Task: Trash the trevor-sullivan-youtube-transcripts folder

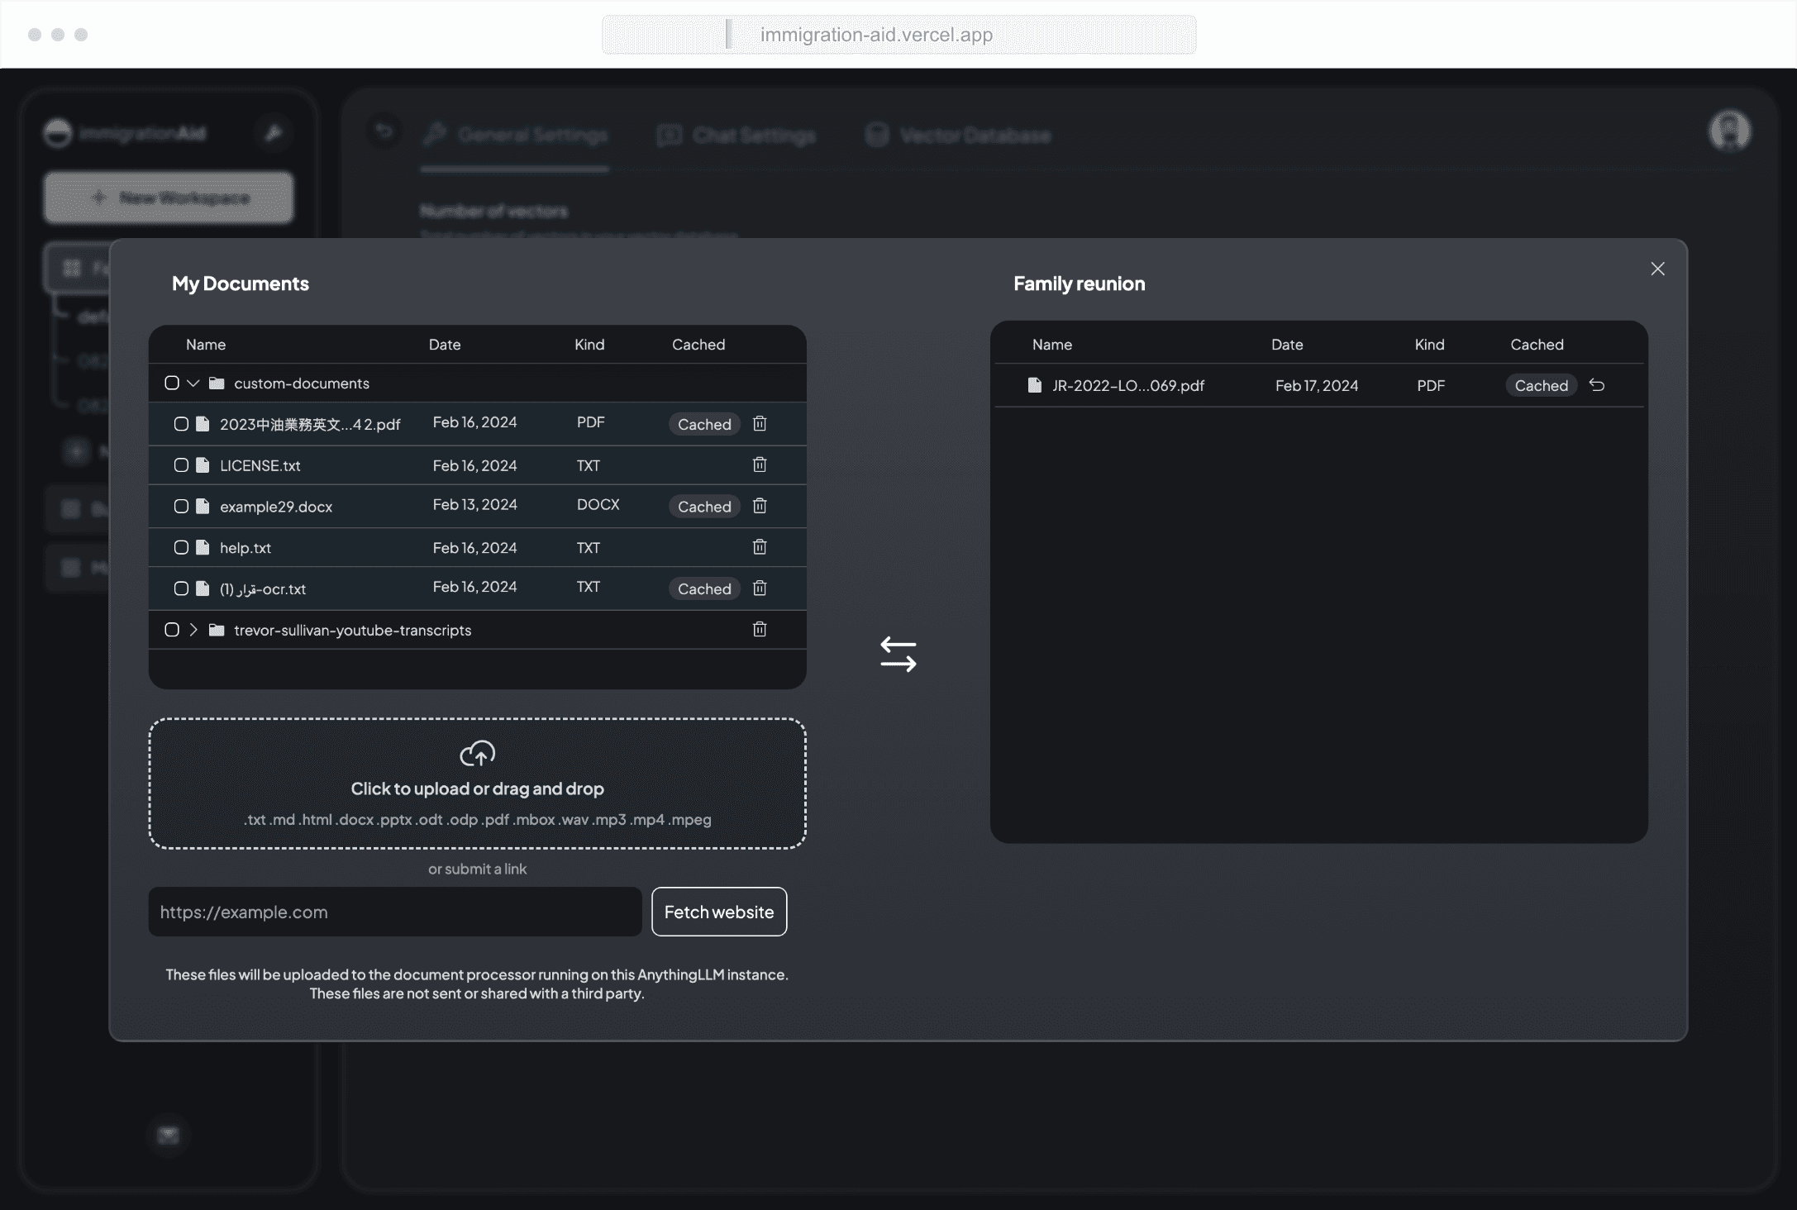Action: 760,630
